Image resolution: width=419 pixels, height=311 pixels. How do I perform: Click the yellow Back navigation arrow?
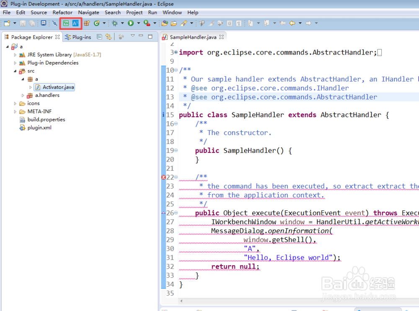click(x=292, y=23)
